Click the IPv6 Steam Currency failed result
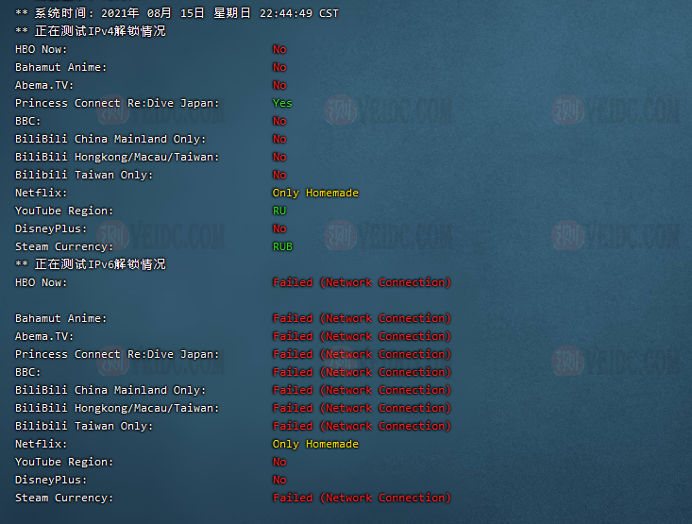 [362, 498]
